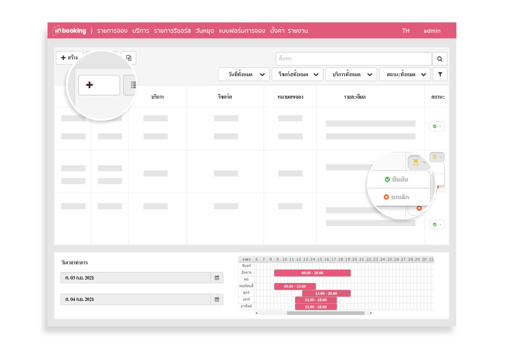The height and width of the screenshot is (353, 515).
Task: Click the ส. 04 ก.ย. 2021 date field
Action: click(135, 299)
